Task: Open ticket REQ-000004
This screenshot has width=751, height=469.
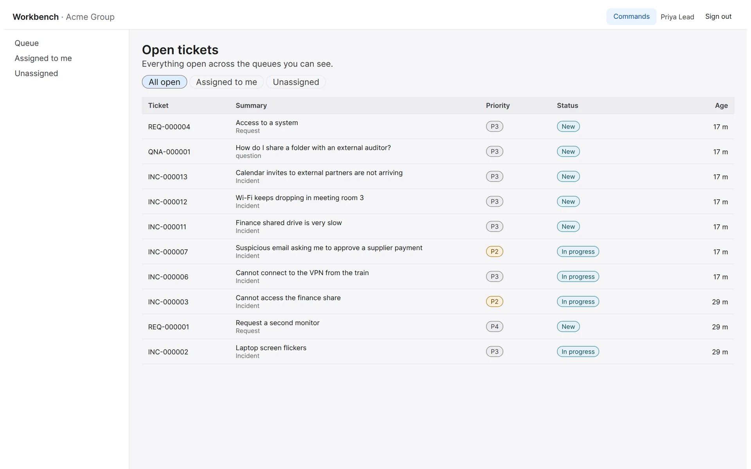Action: 169,127
